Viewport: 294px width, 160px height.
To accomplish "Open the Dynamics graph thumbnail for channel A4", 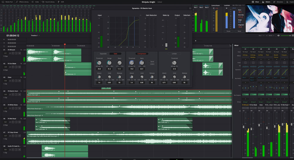I will click(269, 72).
